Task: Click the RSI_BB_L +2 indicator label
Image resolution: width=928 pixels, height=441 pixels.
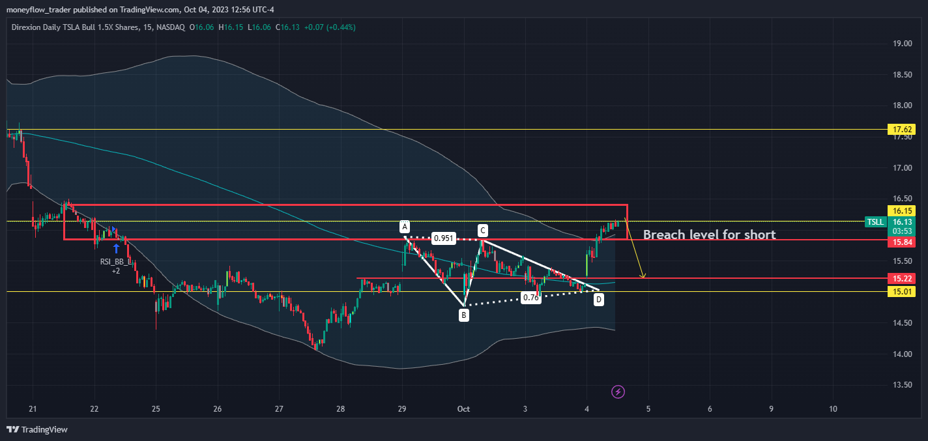Action: point(115,265)
